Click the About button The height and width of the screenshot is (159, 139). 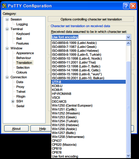coord(16,129)
